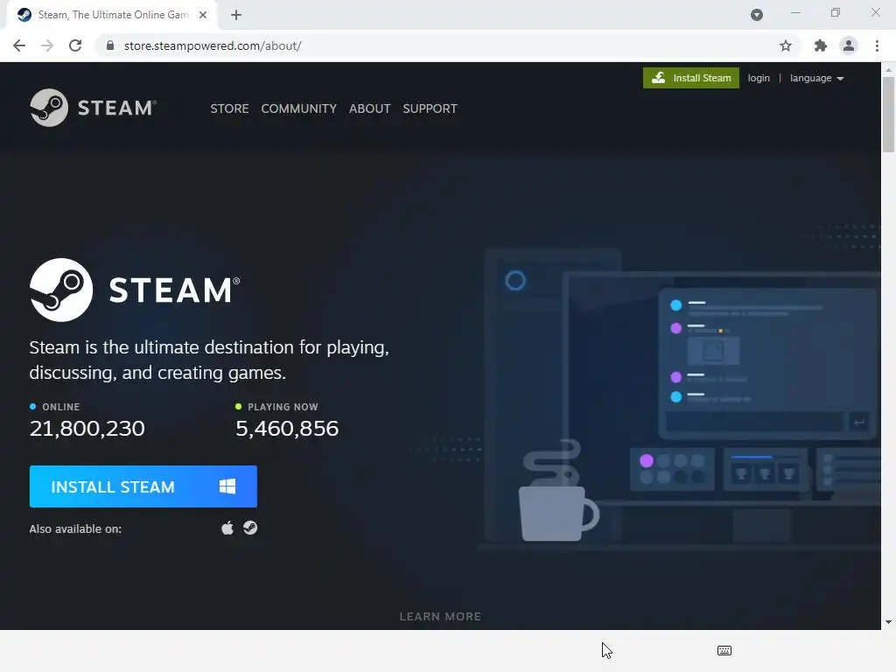
Task: Open the STORE menu
Action: click(229, 108)
